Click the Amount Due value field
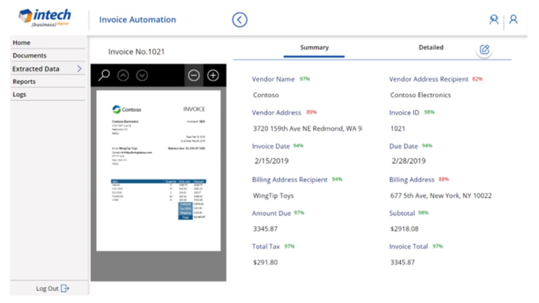The width and height of the screenshot is (539, 303). [265, 229]
